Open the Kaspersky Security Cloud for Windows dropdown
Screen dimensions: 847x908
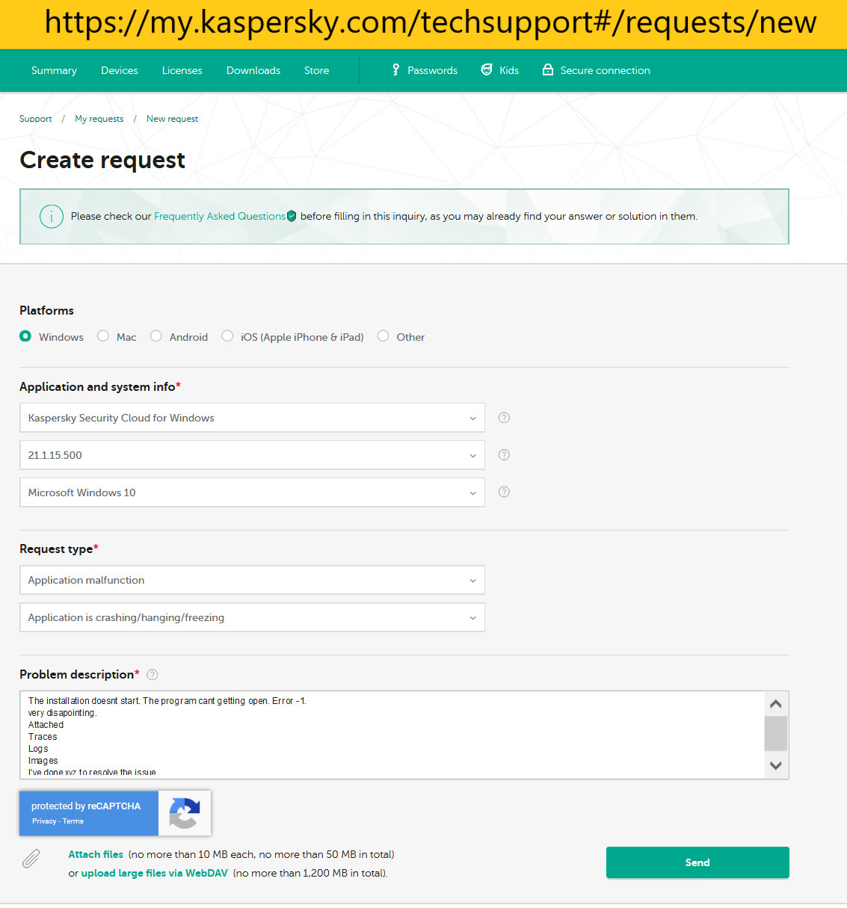pos(252,418)
